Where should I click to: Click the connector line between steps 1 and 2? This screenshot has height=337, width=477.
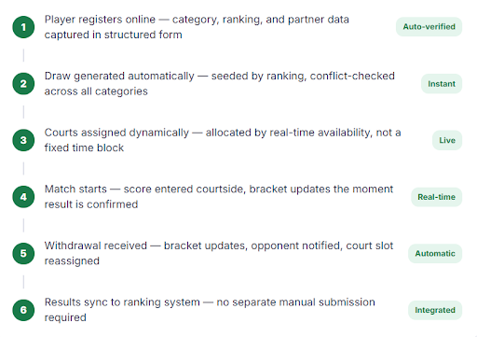(x=23, y=55)
